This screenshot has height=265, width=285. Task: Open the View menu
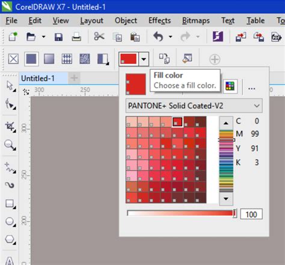pyautogui.click(x=61, y=20)
